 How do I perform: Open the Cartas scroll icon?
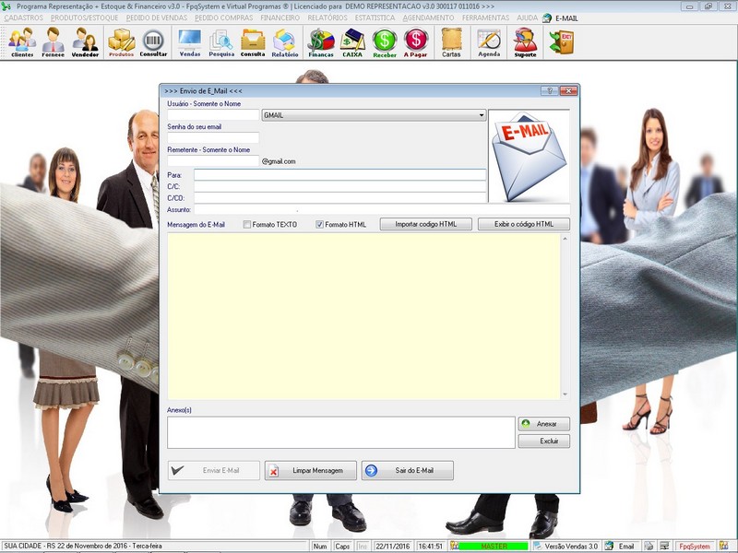tap(451, 42)
